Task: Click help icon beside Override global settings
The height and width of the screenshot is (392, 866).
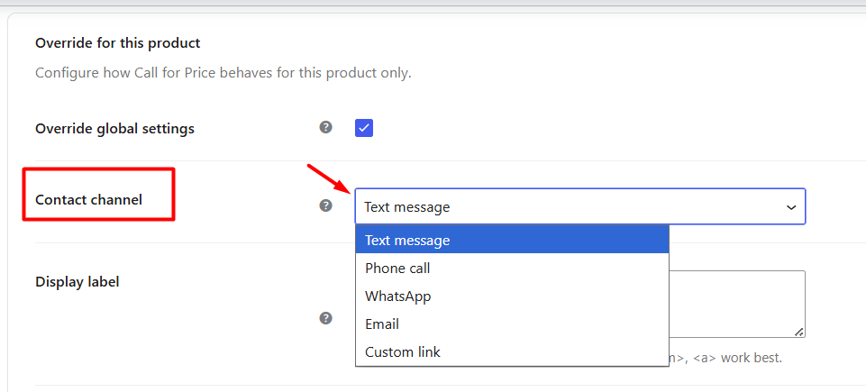Action: point(326,128)
